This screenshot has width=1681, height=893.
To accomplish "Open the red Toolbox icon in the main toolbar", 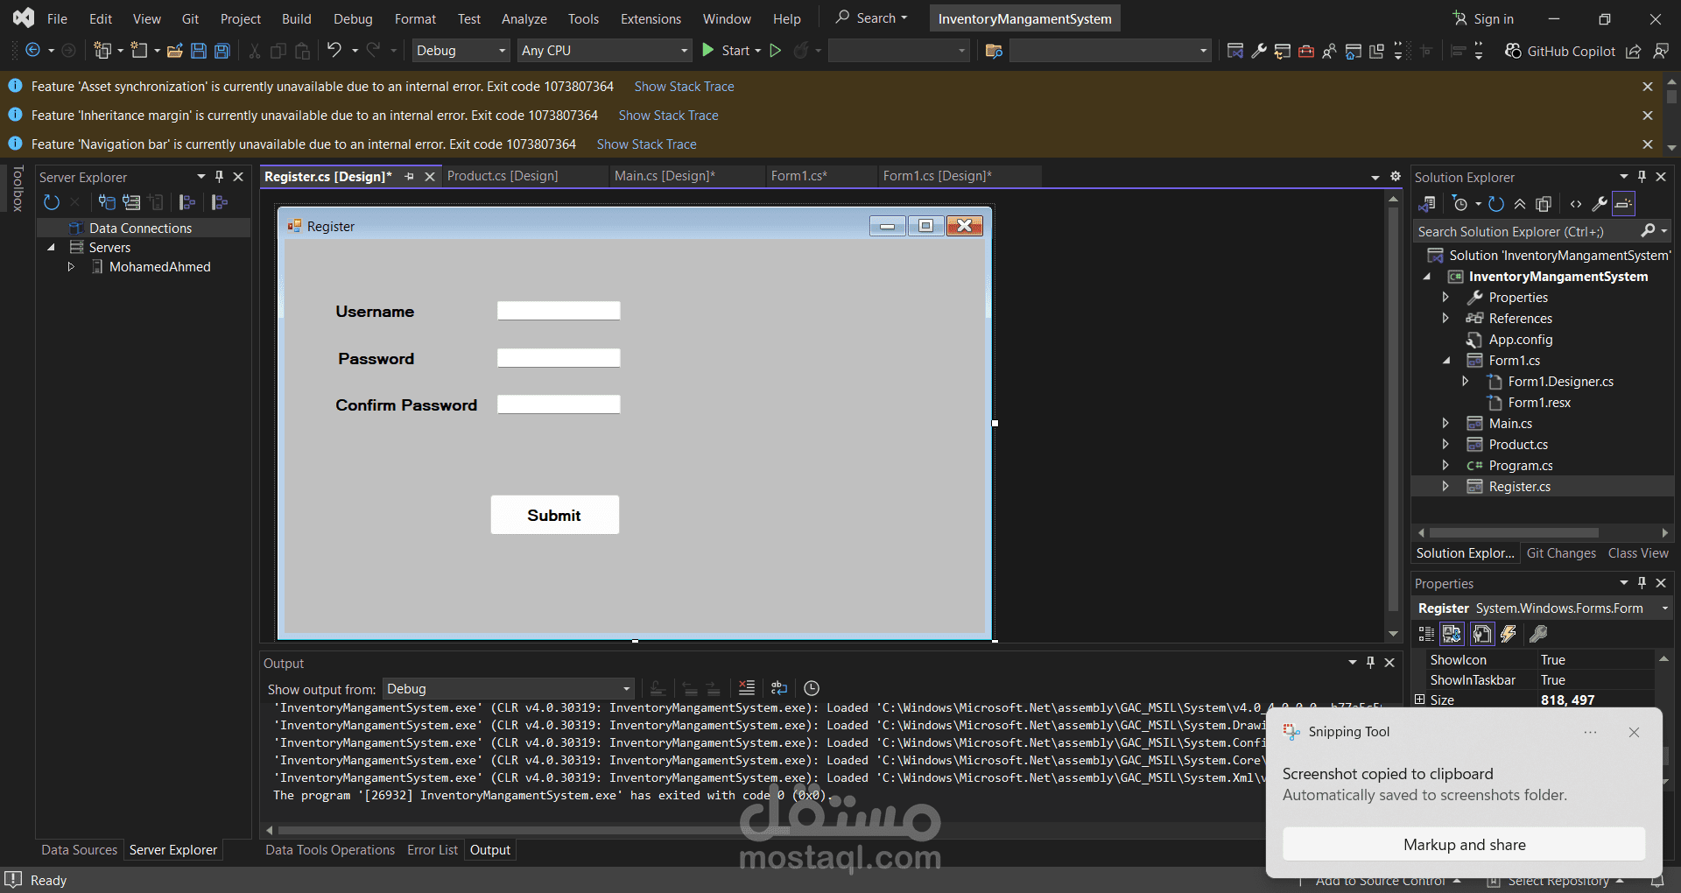I will coord(1306,51).
